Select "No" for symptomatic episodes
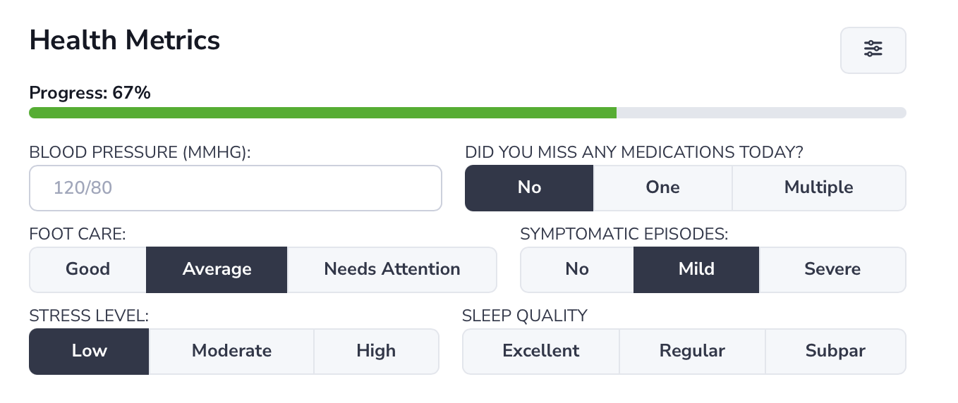Screen dimensions: 958x403 click(x=577, y=270)
